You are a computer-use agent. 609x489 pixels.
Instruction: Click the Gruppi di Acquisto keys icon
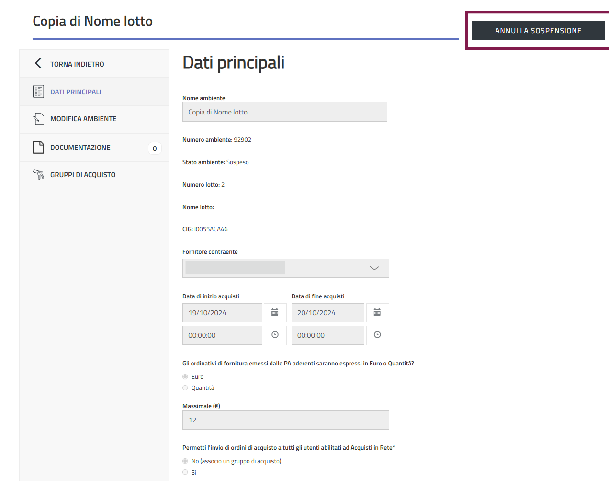coord(38,175)
